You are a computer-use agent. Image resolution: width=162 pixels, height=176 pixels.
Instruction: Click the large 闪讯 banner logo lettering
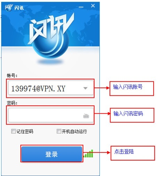[x=51, y=28]
